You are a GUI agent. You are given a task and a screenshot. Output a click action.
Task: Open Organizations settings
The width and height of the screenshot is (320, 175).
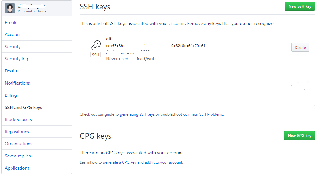(19, 144)
